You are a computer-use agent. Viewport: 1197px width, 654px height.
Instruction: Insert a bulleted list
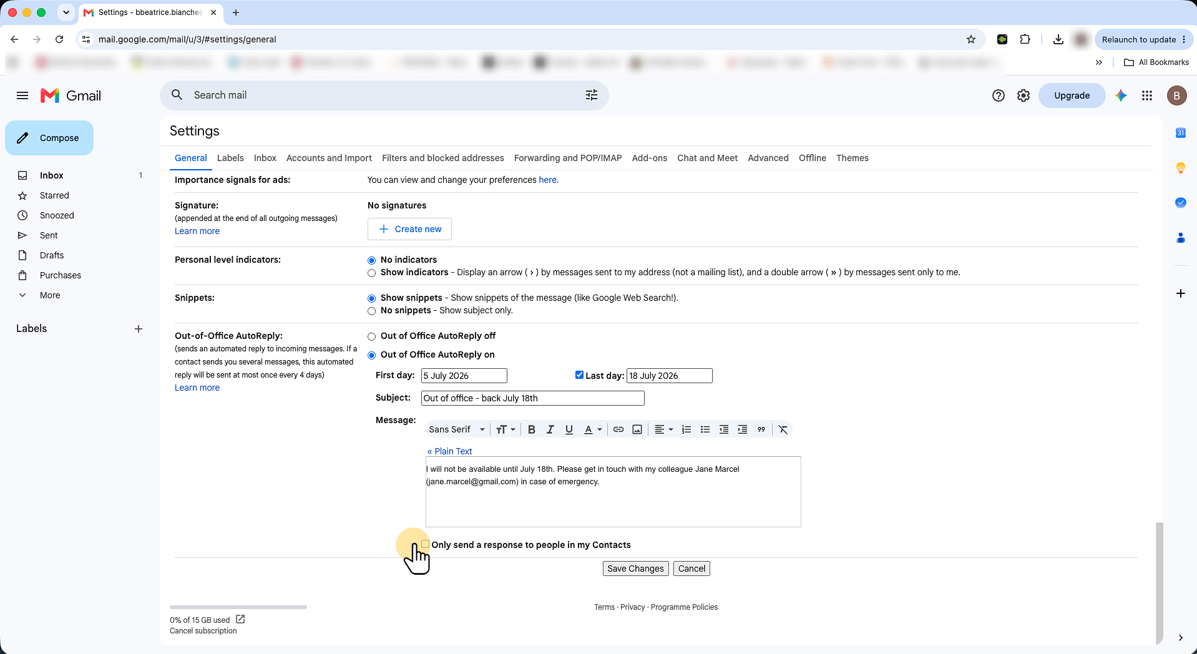point(705,429)
